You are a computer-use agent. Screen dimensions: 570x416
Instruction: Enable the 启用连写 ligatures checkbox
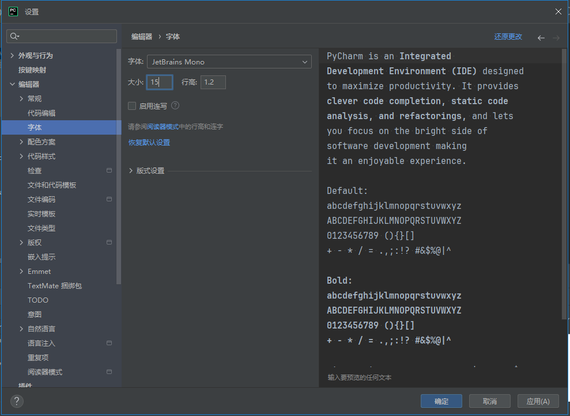132,106
